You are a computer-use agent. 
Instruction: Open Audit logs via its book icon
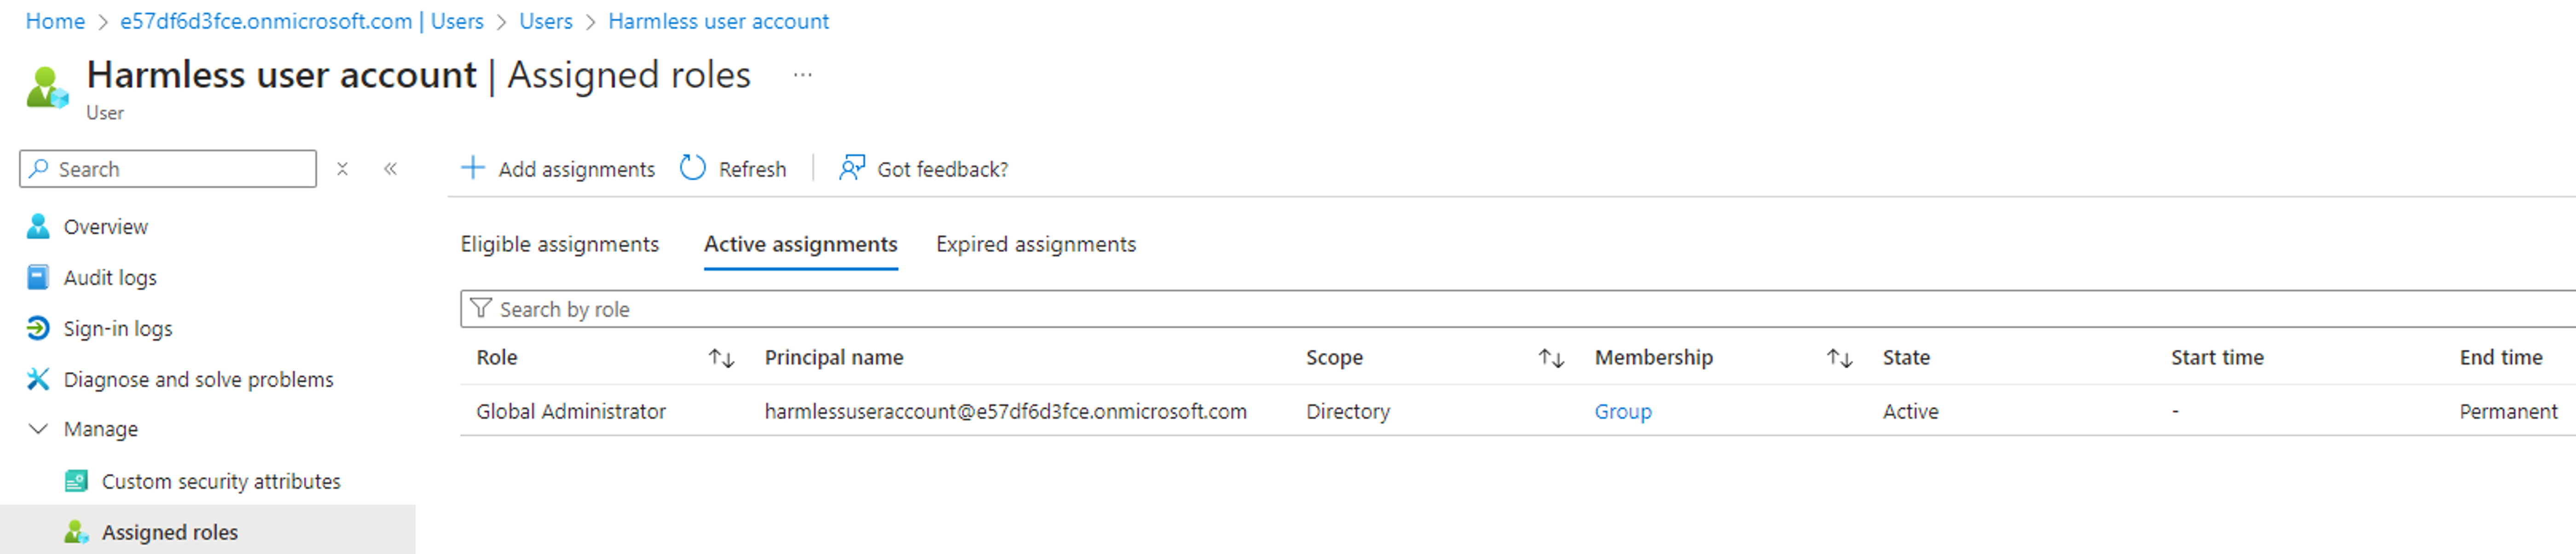click(38, 277)
